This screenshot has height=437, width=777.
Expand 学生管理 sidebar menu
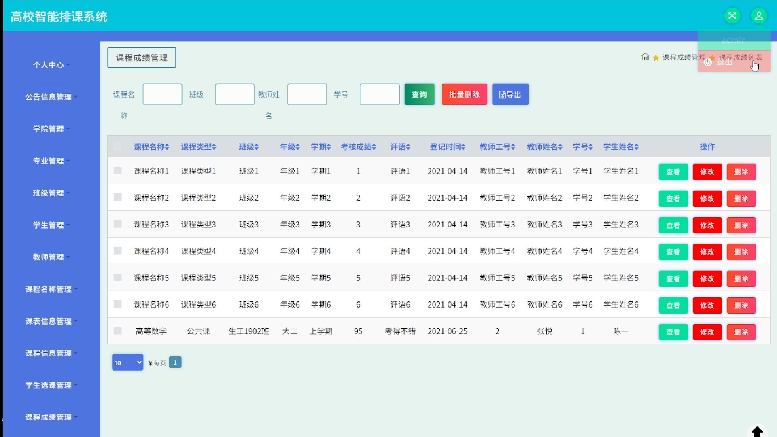coord(51,225)
